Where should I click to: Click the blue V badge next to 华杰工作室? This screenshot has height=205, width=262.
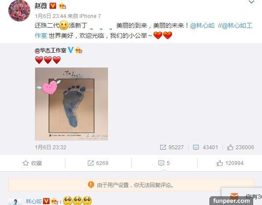click(x=71, y=50)
